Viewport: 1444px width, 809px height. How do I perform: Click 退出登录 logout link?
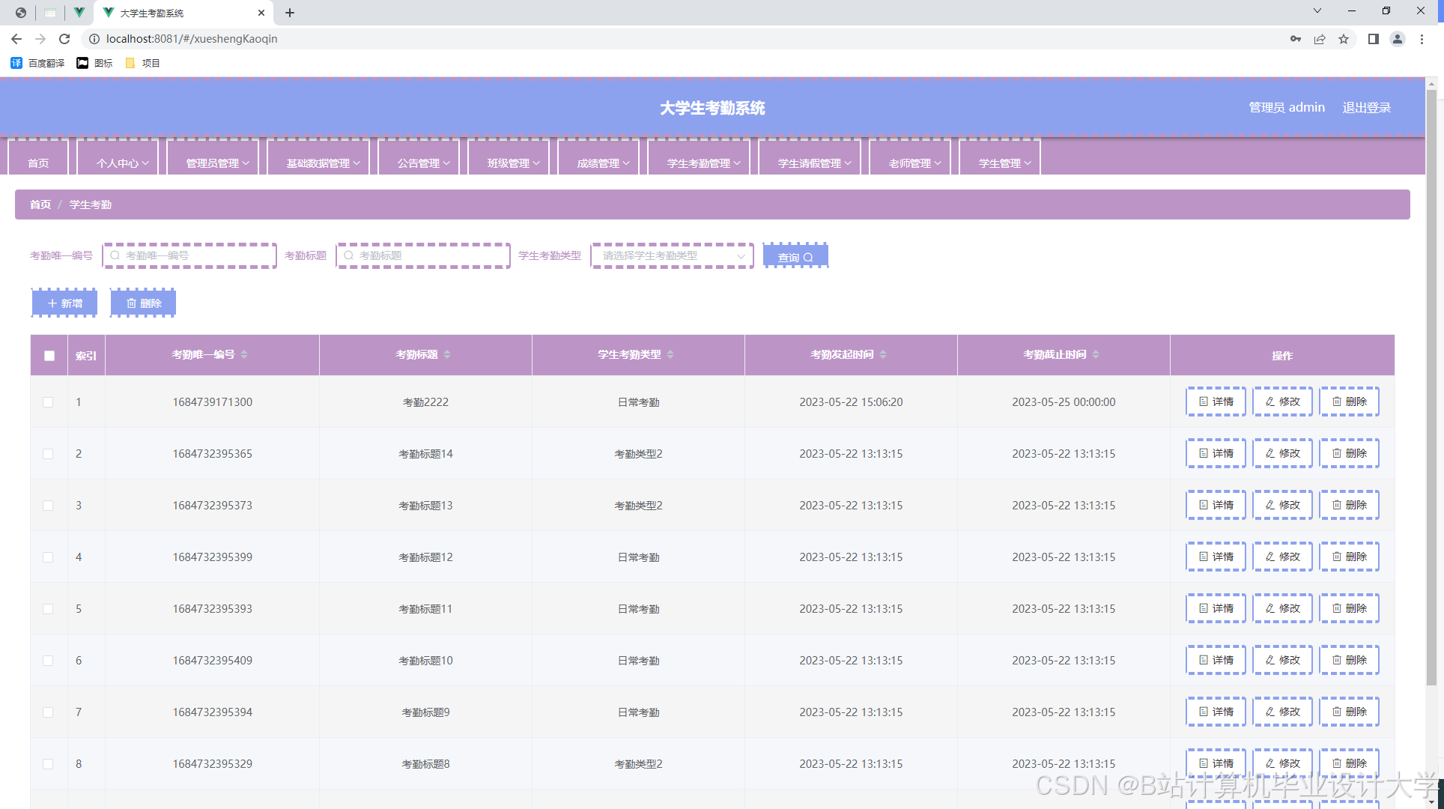click(x=1366, y=107)
